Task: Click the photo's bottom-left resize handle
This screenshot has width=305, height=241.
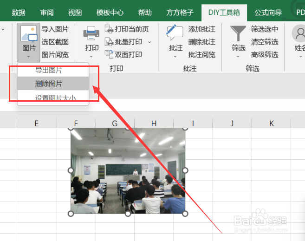Action: [71, 214]
